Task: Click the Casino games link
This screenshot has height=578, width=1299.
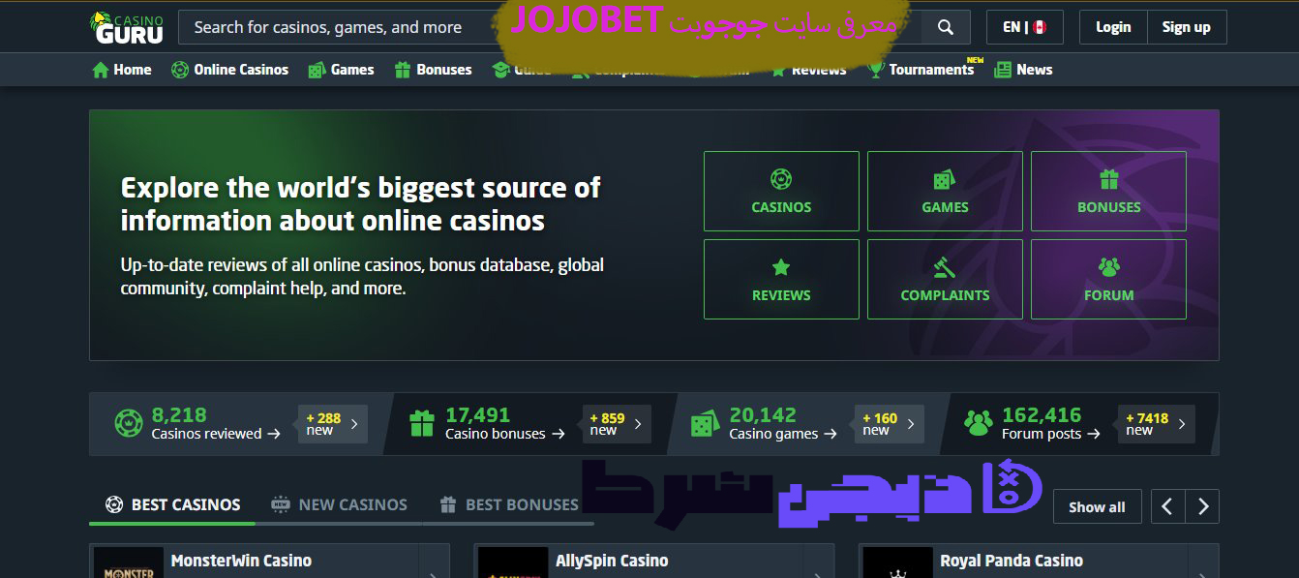Action: click(783, 434)
